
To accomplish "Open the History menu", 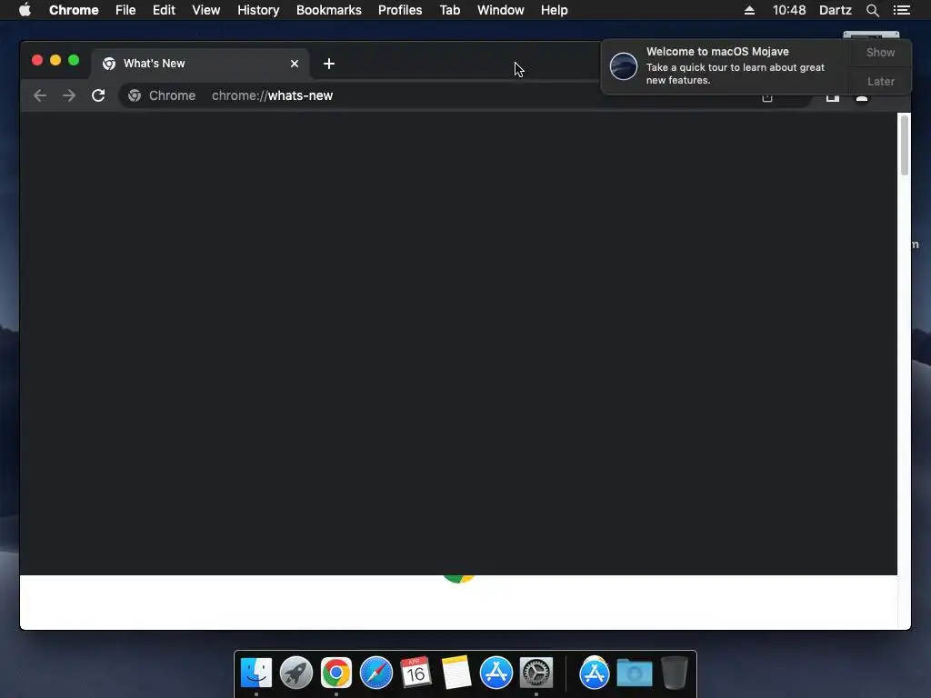I will [x=258, y=10].
